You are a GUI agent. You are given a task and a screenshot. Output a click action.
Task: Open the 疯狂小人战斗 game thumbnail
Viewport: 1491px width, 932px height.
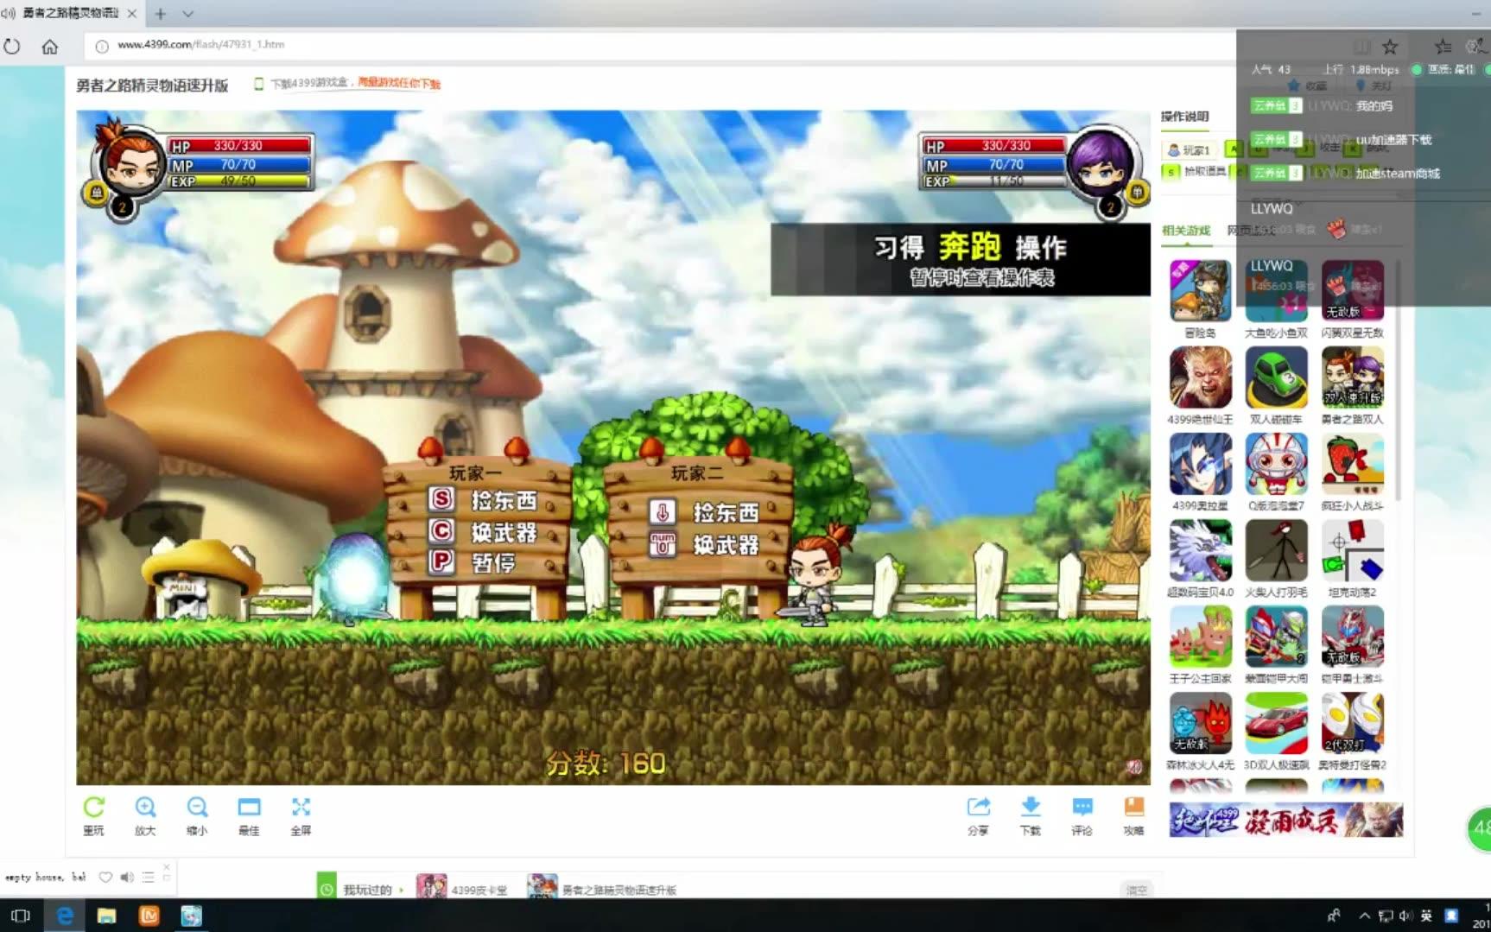[x=1353, y=465]
